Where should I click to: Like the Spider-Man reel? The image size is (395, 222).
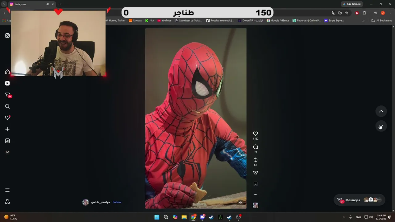click(x=256, y=134)
